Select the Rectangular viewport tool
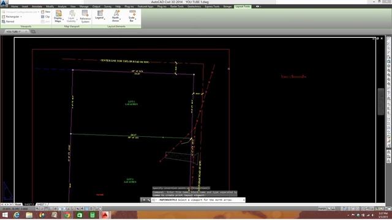This screenshot has width=392, height=220. point(10,16)
